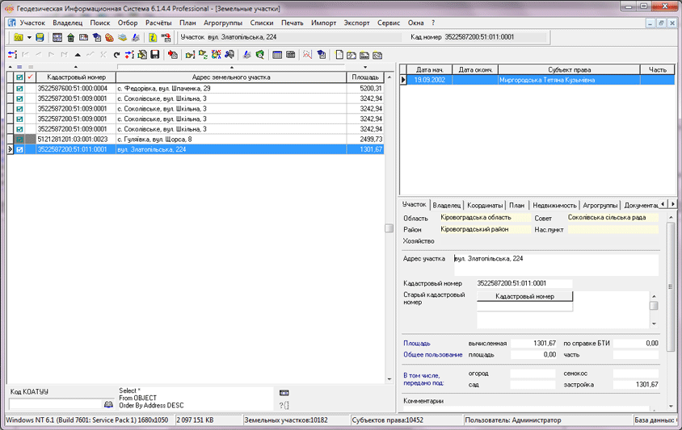The height and width of the screenshot is (430, 682).
Task: Click the keyboard-like icon beside the blue table icon
Action: (x=291, y=55)
